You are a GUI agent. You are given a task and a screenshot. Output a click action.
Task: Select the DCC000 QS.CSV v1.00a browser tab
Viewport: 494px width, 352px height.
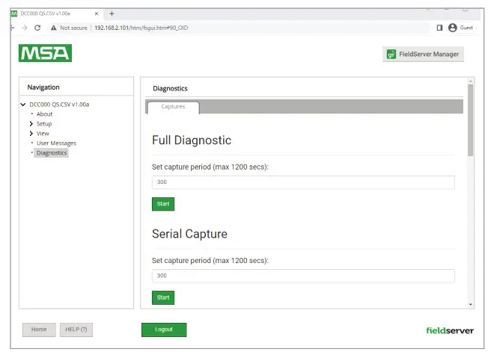pos(55,13)
